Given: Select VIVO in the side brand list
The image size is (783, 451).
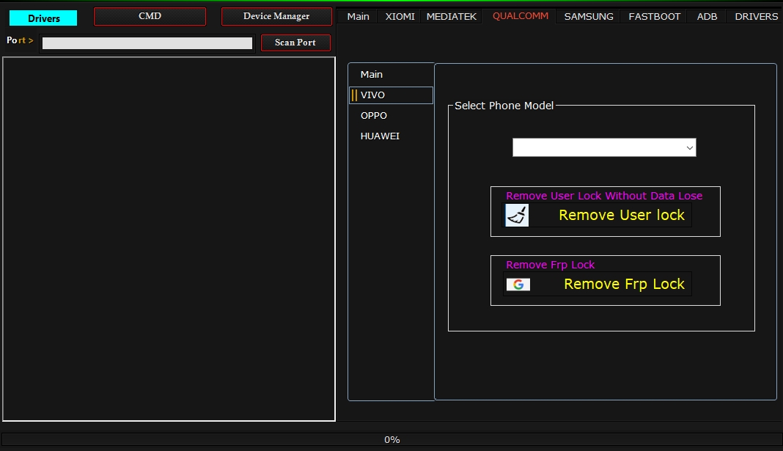Looking at the screenshot, I should [391, 95].
